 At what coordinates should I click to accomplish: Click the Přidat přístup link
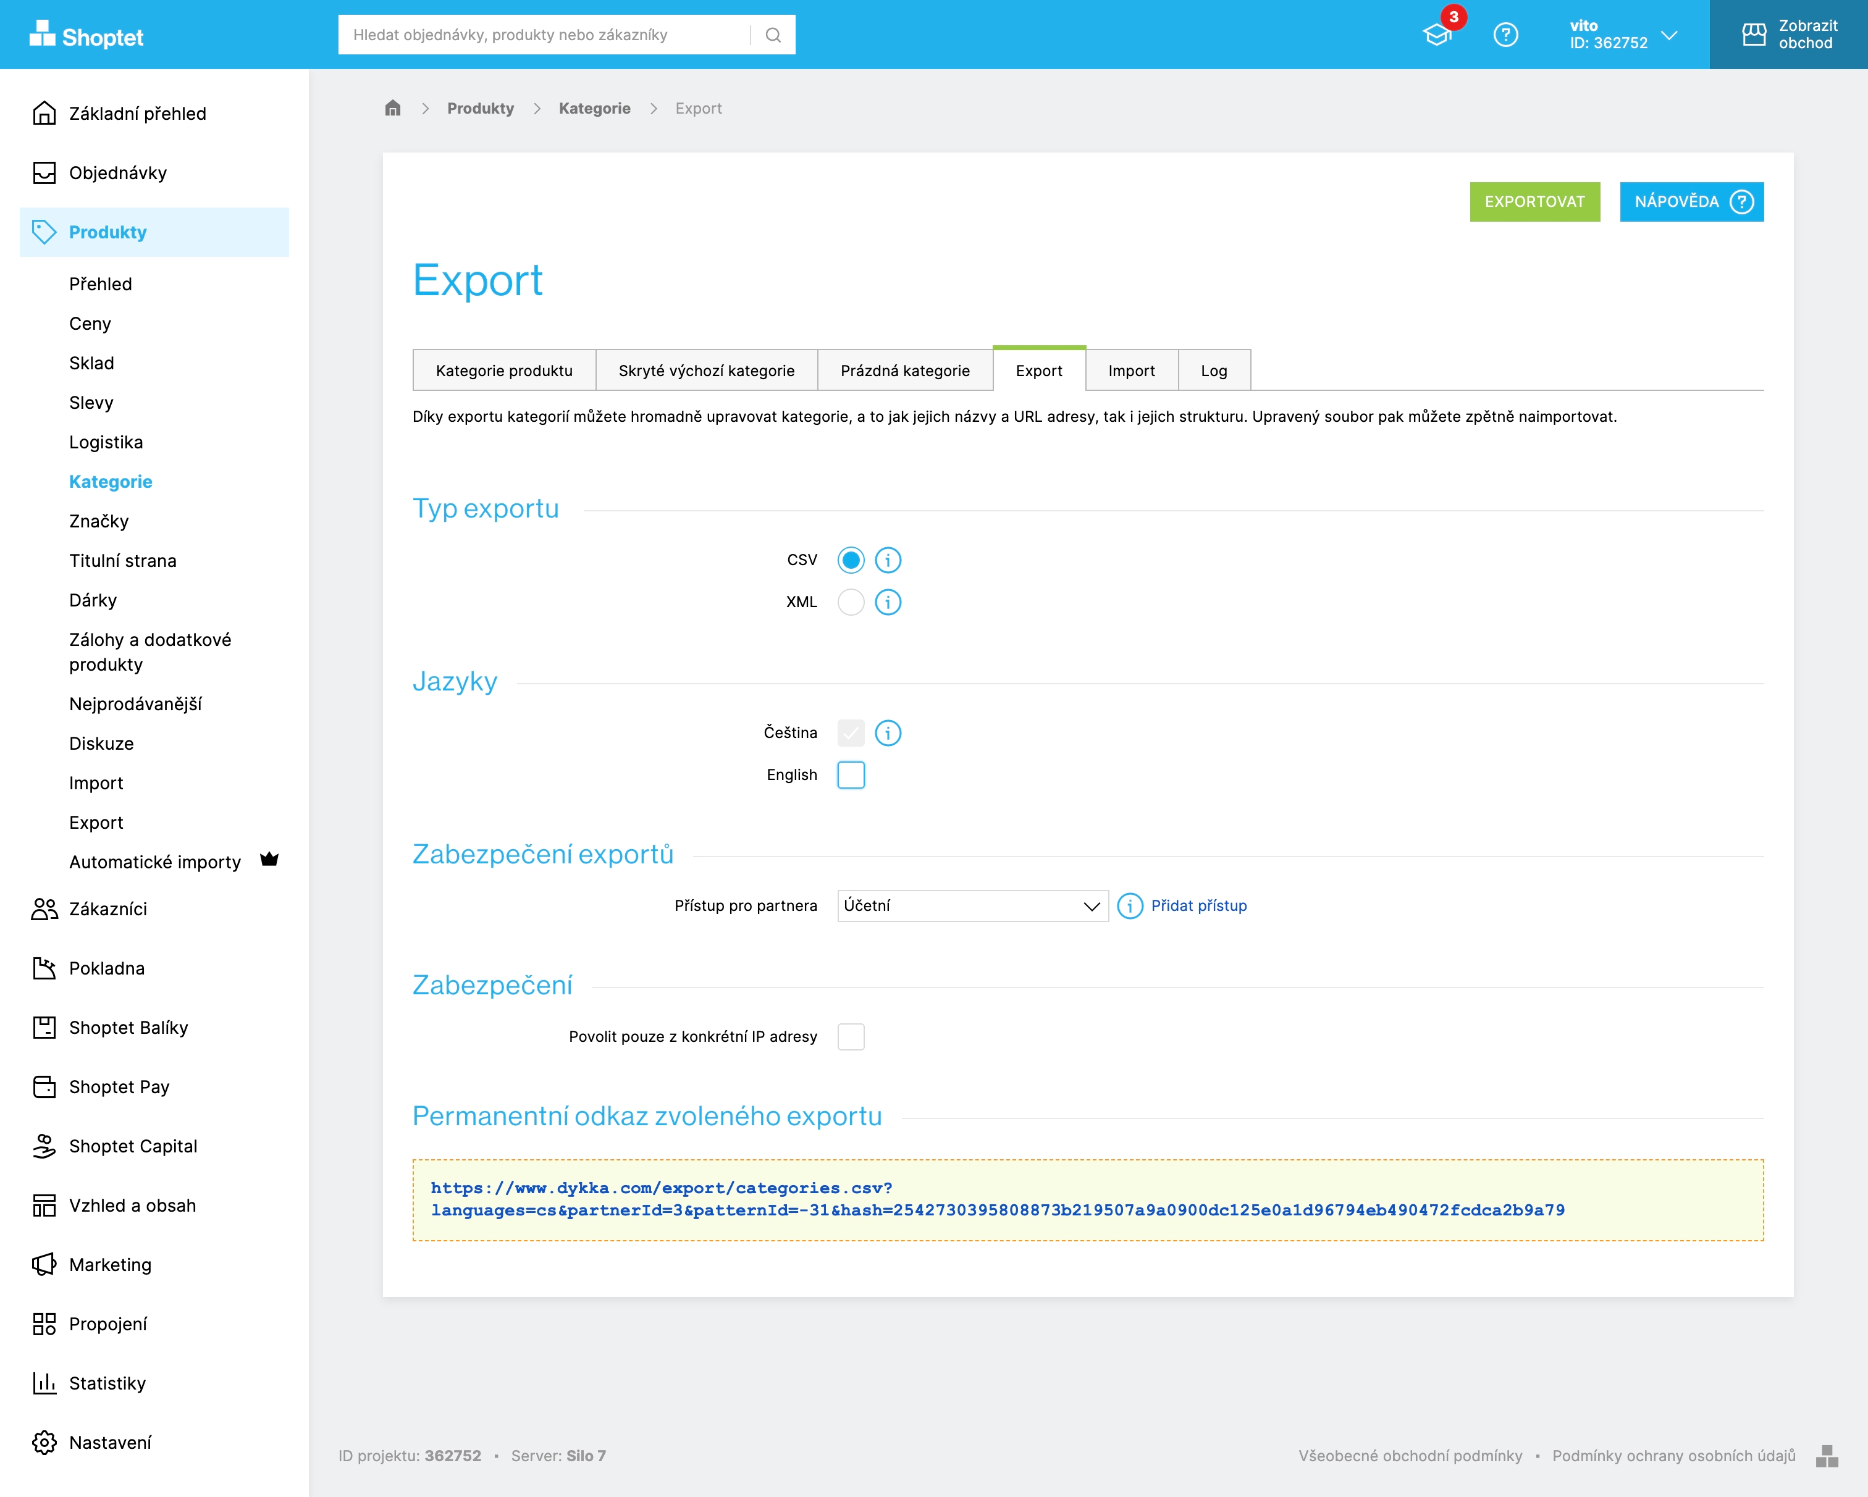point(1198,906)
